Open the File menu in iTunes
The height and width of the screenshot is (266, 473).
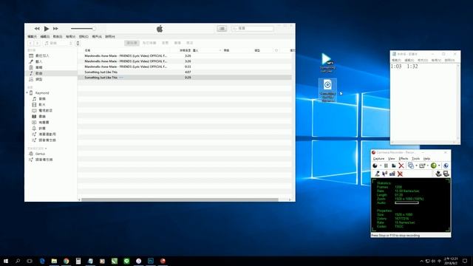coord(32,36)
